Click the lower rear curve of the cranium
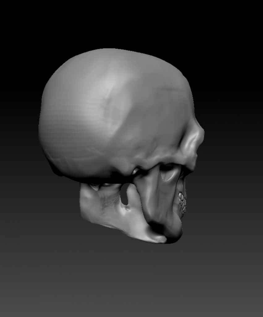Image resolution: width=263 pixels, height=317 pixels. (59, 164)
